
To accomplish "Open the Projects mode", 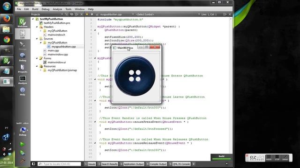I will (x=22, y=69).
